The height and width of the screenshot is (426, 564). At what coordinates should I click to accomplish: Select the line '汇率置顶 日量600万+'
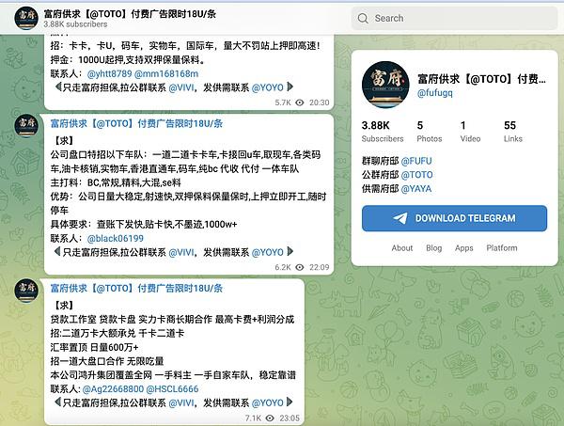94,347
